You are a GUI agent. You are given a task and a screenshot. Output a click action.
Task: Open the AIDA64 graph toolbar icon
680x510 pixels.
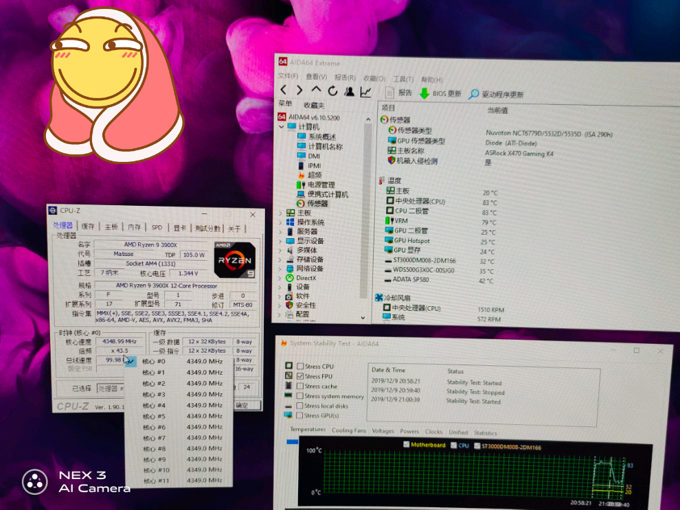coord(365,91)
